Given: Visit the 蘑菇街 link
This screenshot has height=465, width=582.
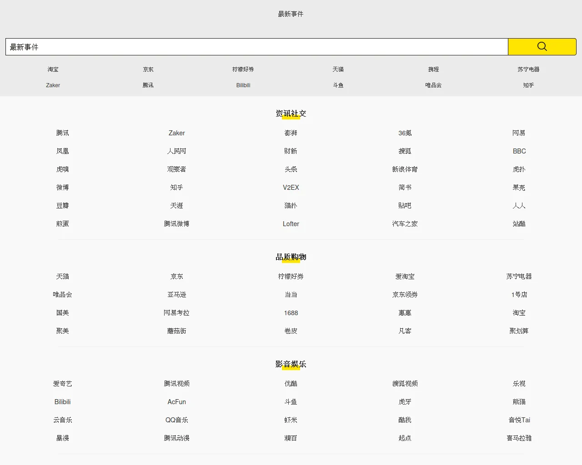Looking at the screenshot, I should 177,331.
